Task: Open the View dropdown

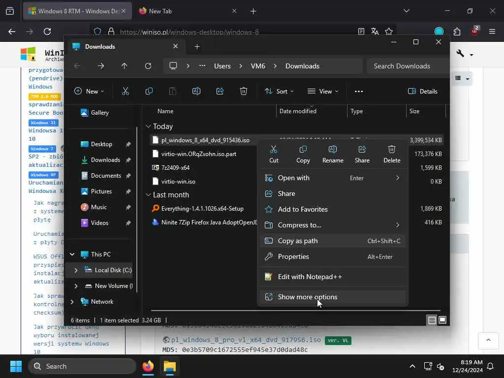Action: pyautogui.click(x=323, y=91)
